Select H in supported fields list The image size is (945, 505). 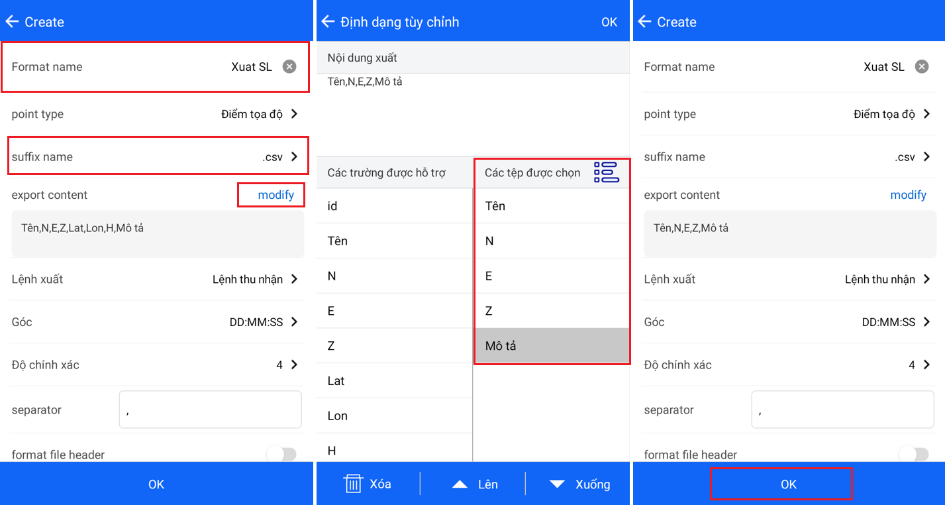point(394,448)
